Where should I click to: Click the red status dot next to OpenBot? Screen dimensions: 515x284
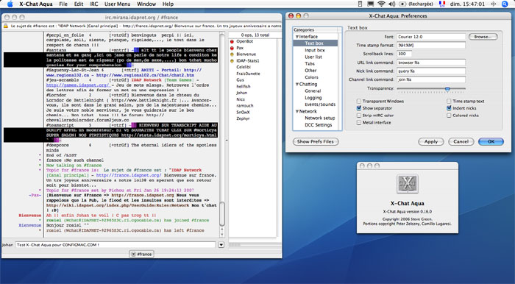pos(232,42)
